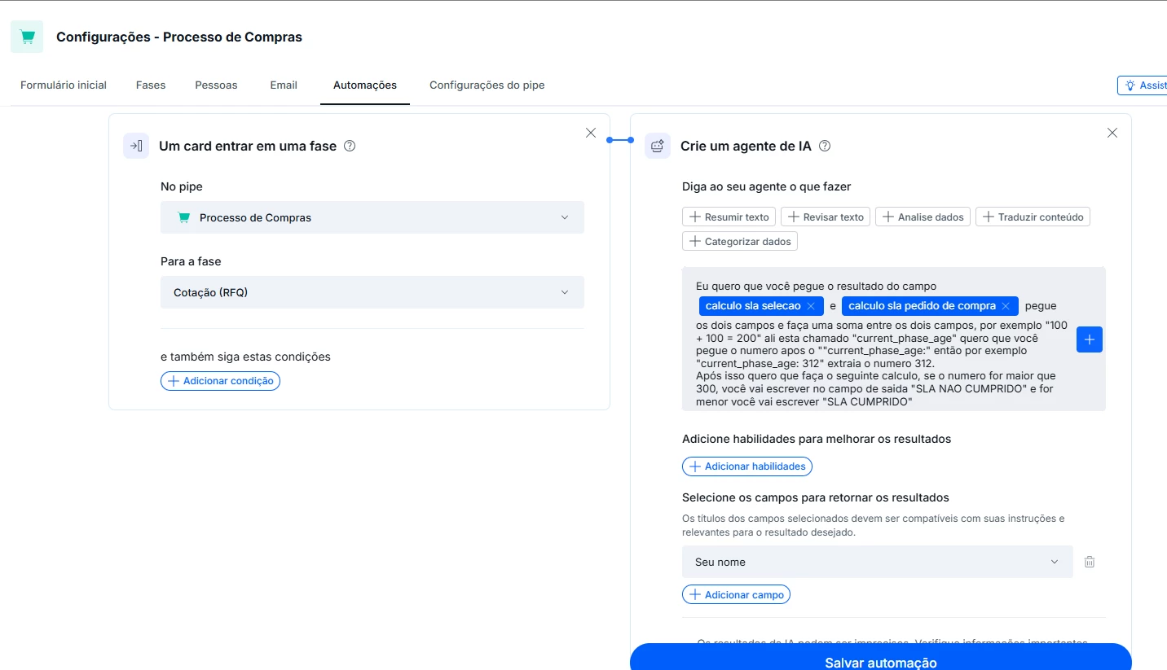The image size is (1167, 670).
Task: Click the "Selecione os campos para retornar os resultados" heading
Action: [816, 497]
